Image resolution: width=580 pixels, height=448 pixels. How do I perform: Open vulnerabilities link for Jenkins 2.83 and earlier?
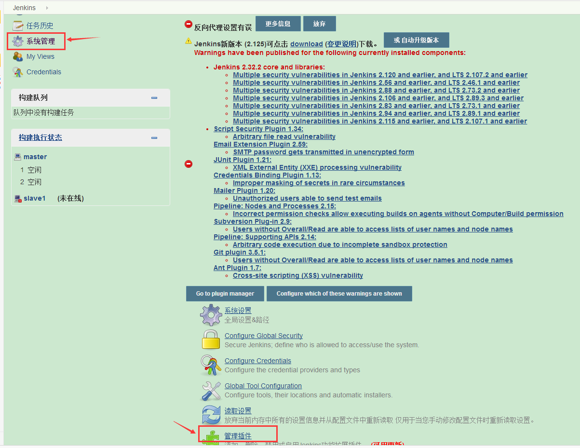(376, 106)
